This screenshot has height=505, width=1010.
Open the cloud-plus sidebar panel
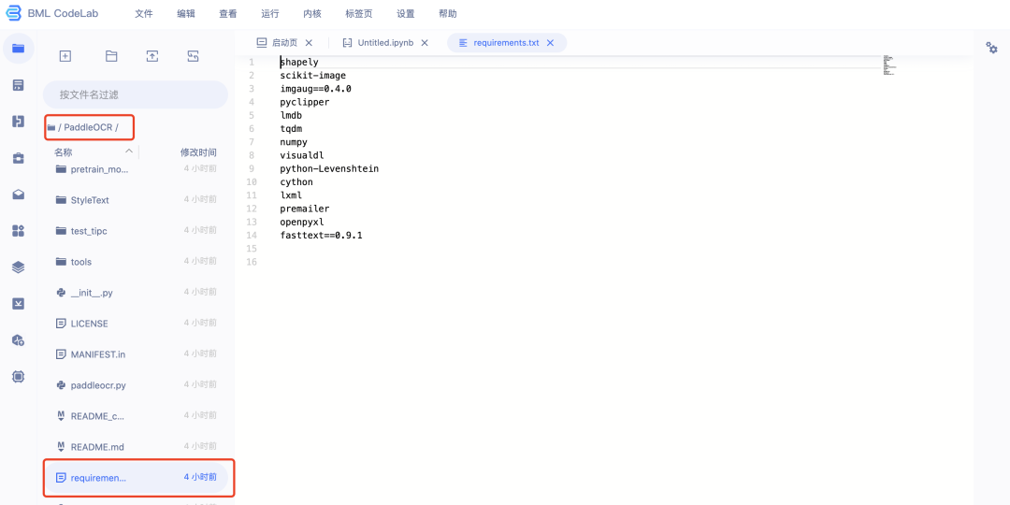[18, 340]
